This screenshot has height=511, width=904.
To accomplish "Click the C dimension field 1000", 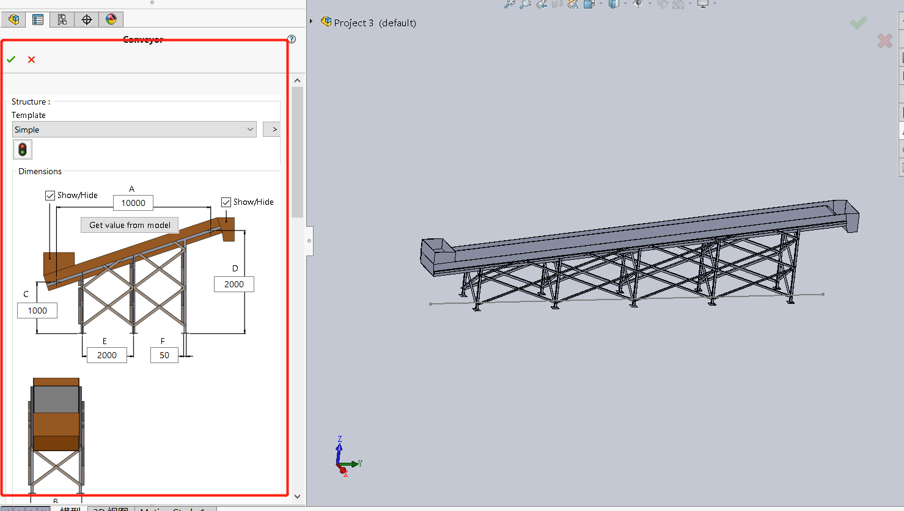I will coord(37,311).
